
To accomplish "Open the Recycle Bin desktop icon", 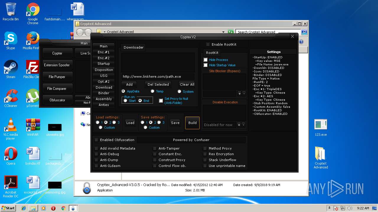I will tap(11, 12).
